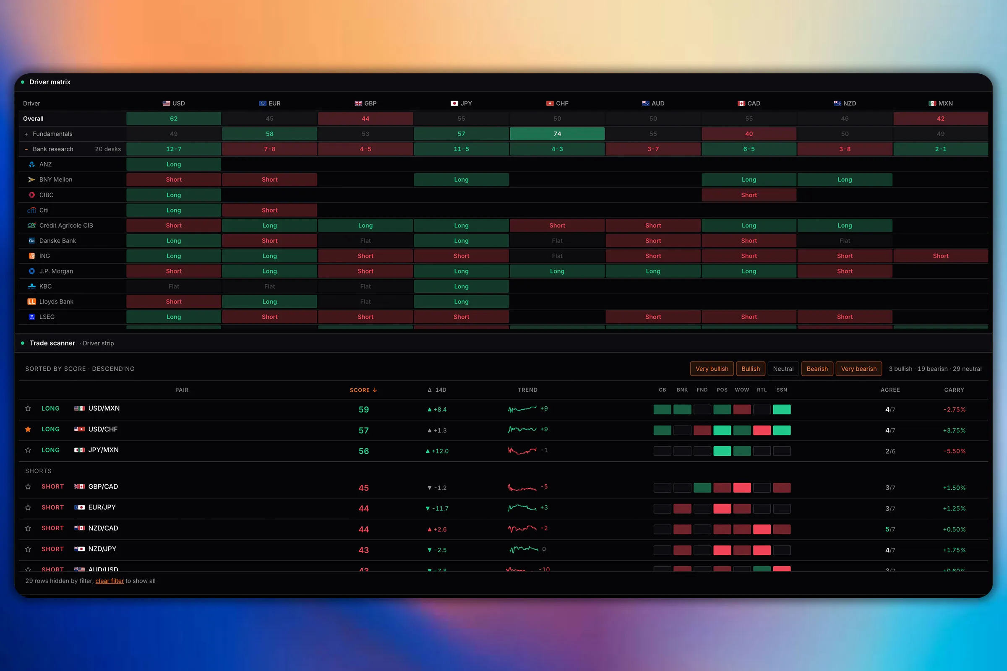Click the CAD flag in the matrix header
This screenshot has height=671, width=1007.
click(741, 104)
